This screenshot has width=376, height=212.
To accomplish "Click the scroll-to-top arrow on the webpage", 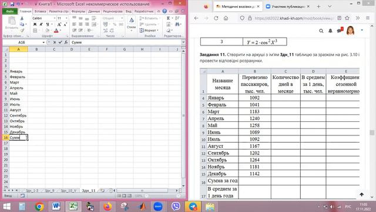I will pyautogui.click(x=362, y=194).
